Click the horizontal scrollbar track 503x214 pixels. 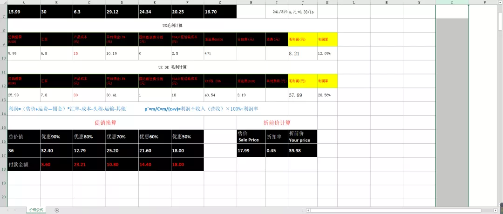point(401,210)
